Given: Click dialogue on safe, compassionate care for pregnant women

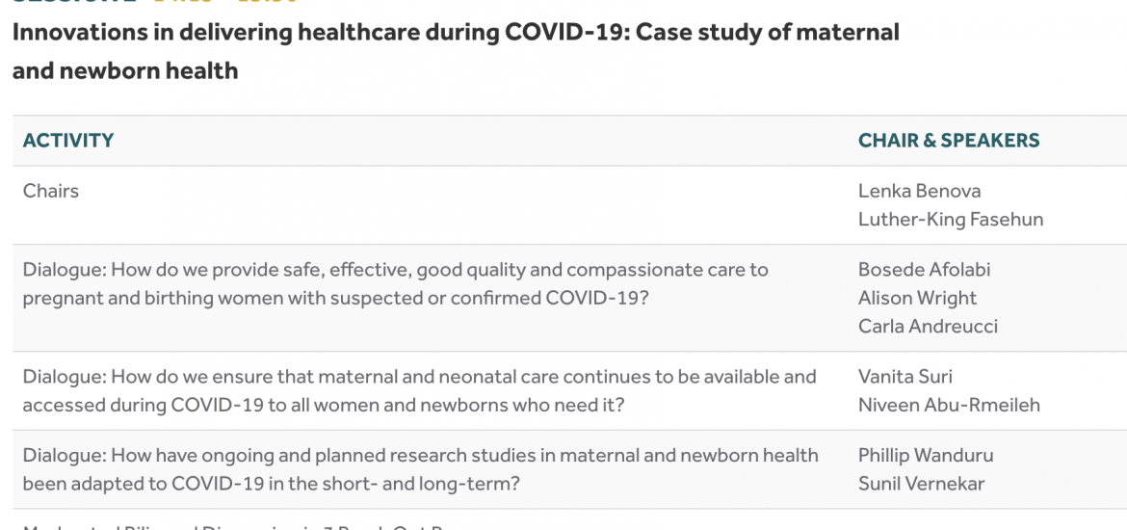Looking at the screenshot, I should (395, 283).
